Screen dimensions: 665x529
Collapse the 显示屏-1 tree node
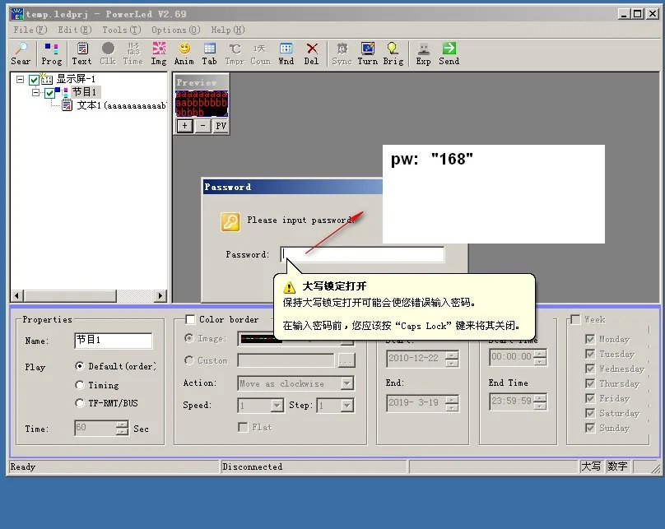point(20,79)
